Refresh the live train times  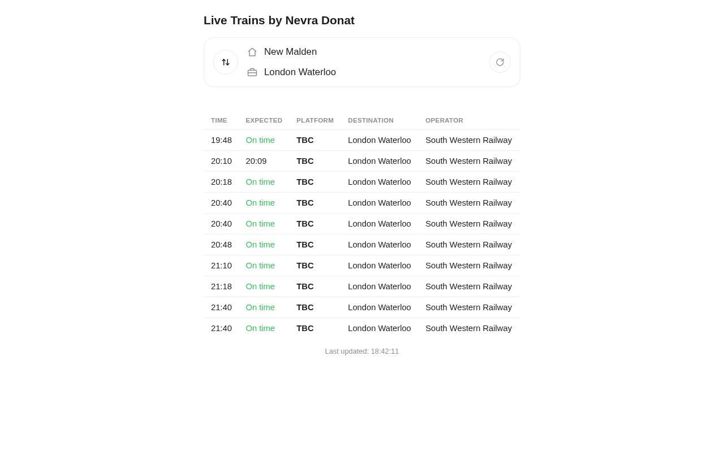pyautogui.click(x=500, y=62)
